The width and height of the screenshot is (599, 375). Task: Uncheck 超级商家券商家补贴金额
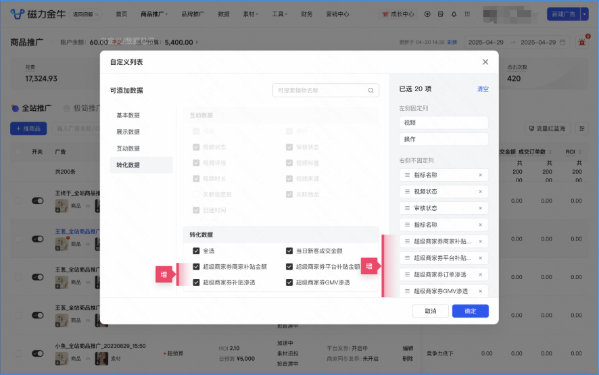(x=196, y=266)
